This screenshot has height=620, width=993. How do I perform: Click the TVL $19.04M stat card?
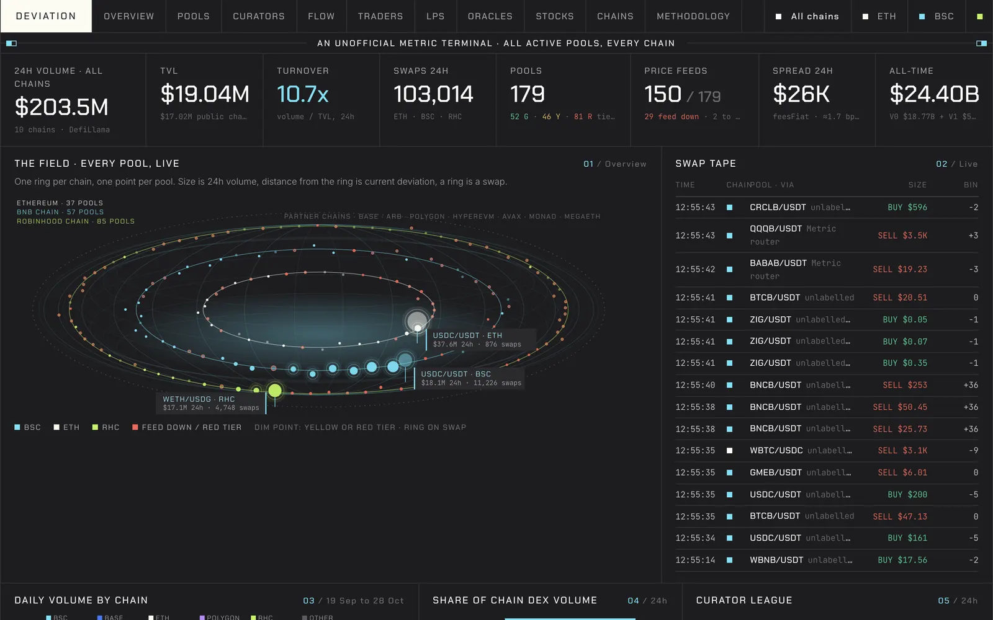coord(204,100)
